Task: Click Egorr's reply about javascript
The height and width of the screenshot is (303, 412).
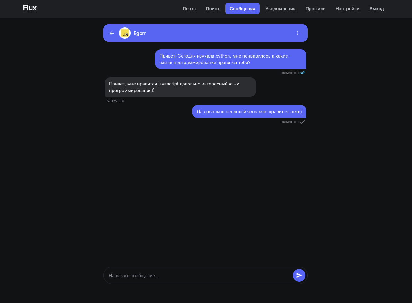Action: click(180, 87)
